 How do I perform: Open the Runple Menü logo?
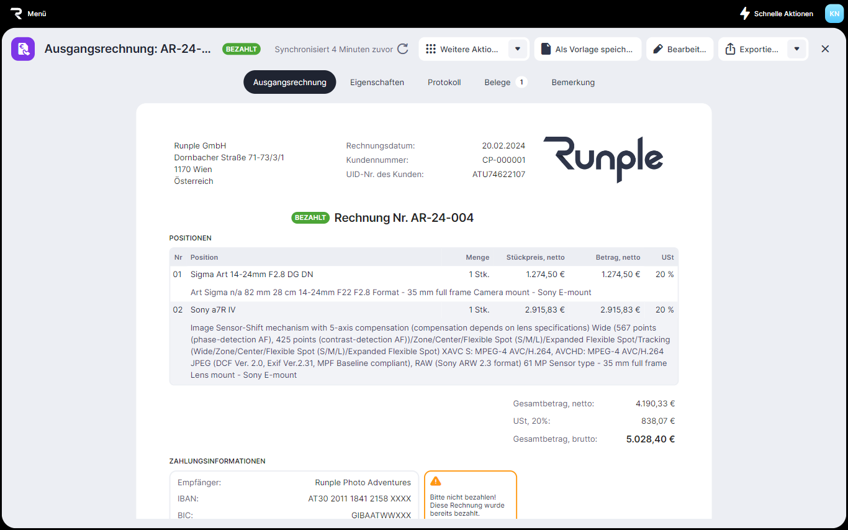tap(17, 14)
